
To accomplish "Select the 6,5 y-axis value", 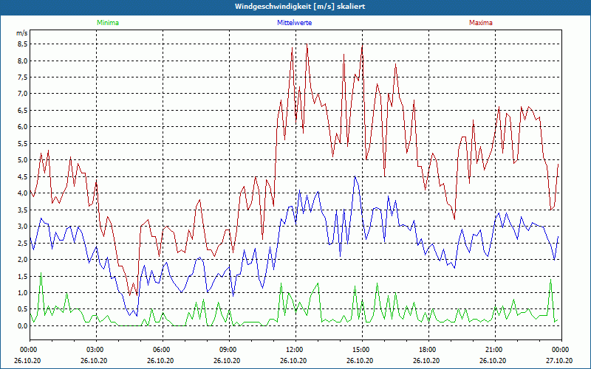I will tap(21, 110).
